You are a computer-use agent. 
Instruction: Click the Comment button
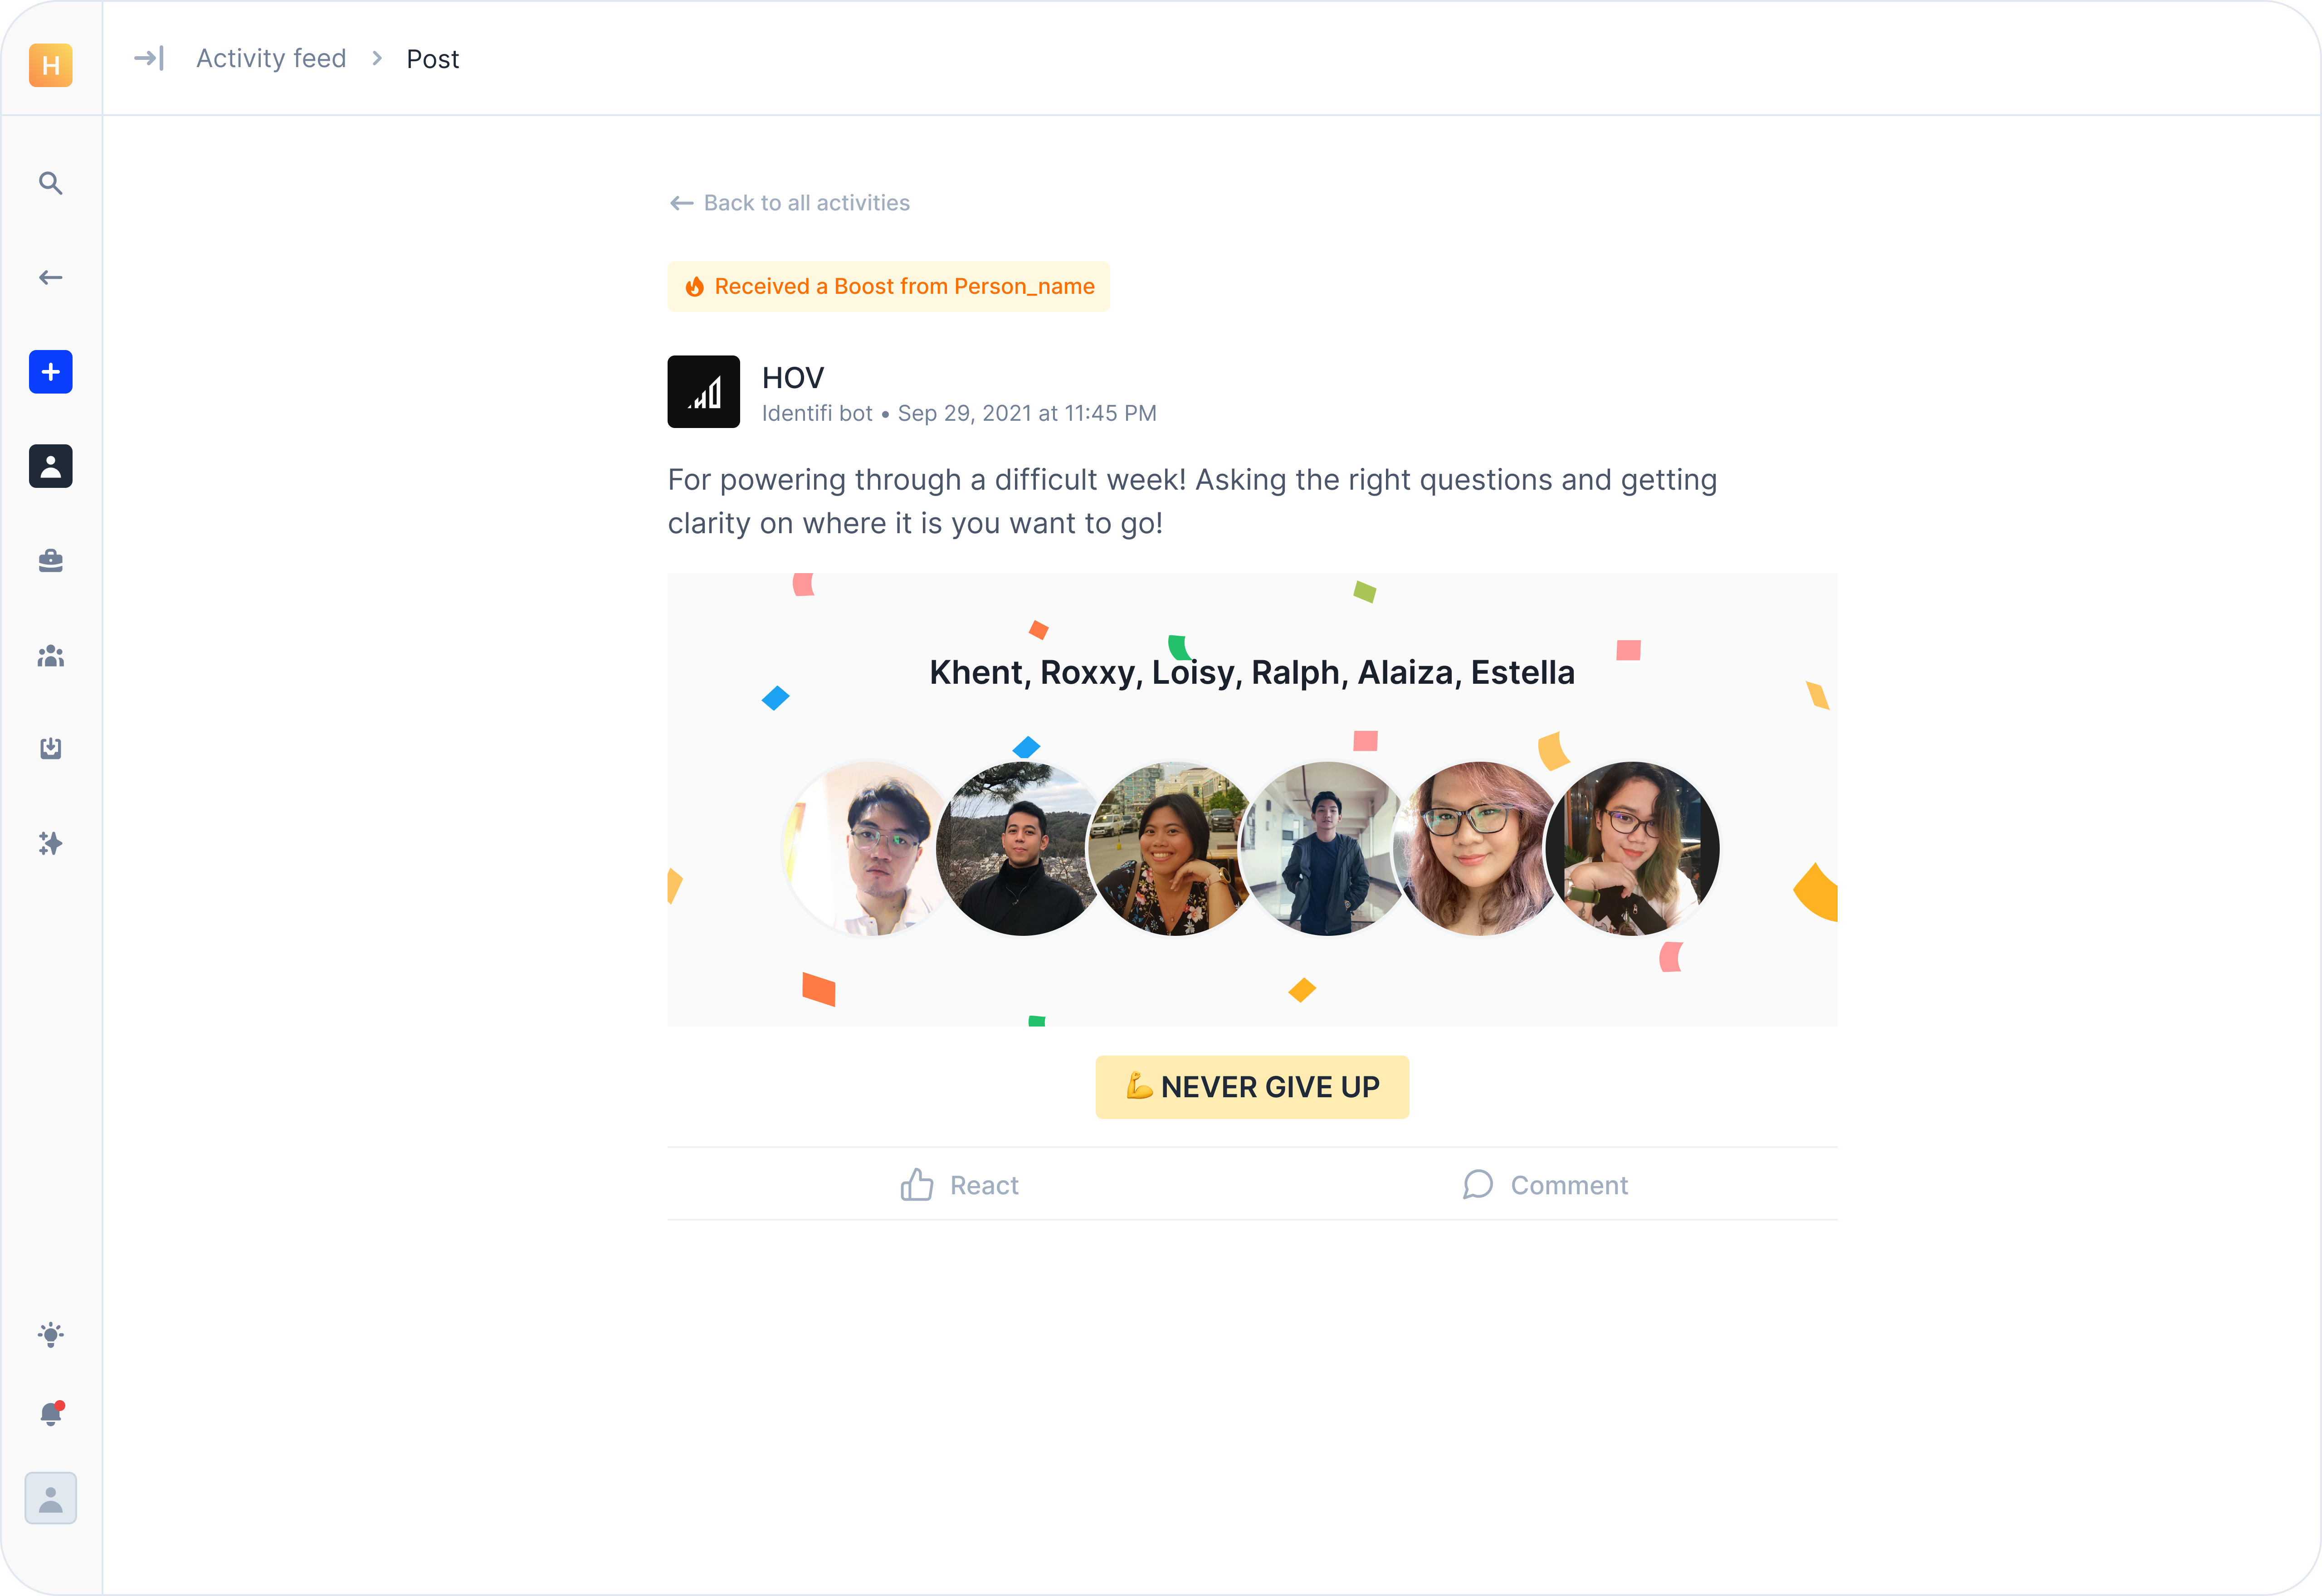[x=1545, y=1185]
